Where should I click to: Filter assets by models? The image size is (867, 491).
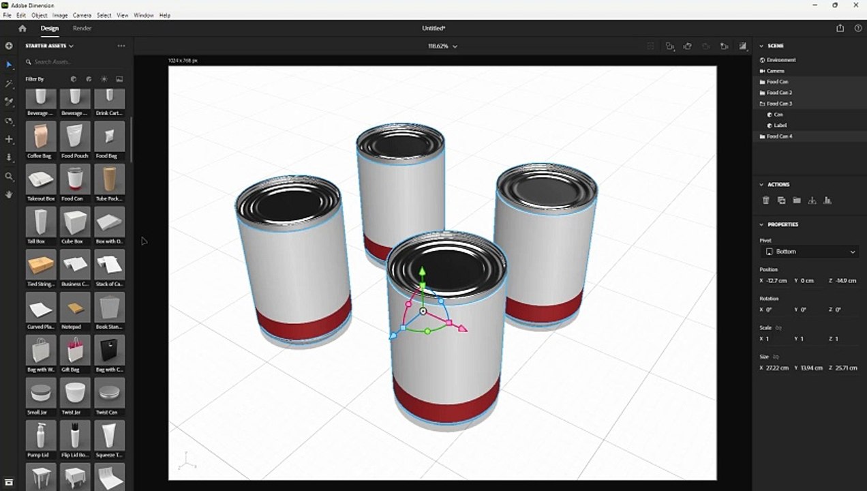74,79
